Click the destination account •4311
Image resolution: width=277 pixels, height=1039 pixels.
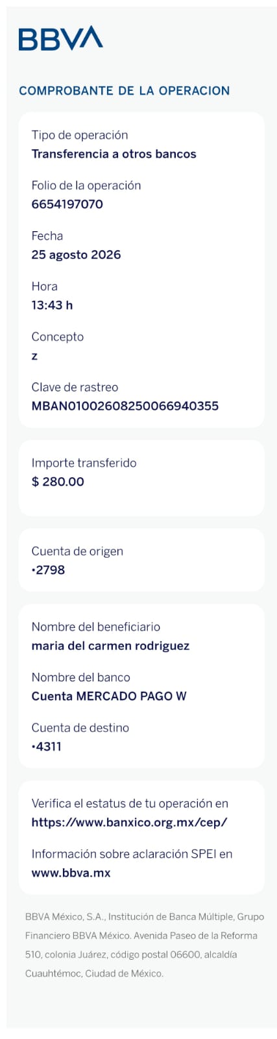click(46, 747)
